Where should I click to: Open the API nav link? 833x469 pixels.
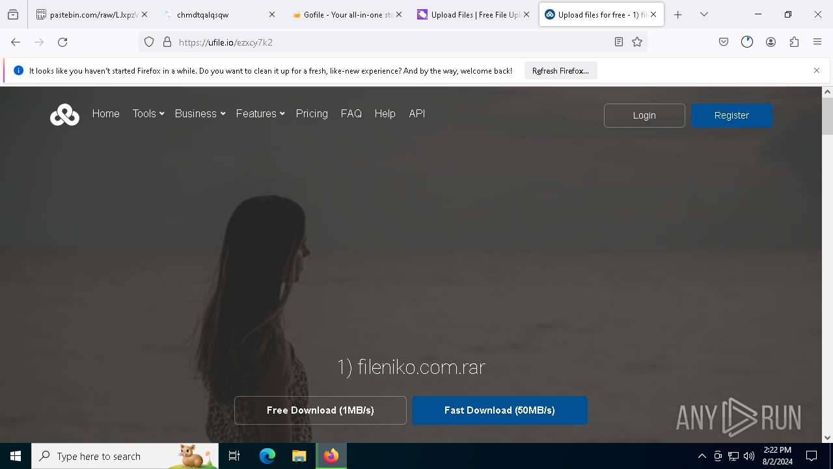[416, 113]
